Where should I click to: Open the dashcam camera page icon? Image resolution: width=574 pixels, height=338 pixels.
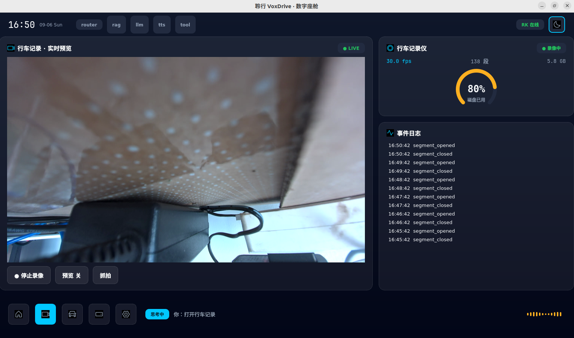tap(45, 314)
